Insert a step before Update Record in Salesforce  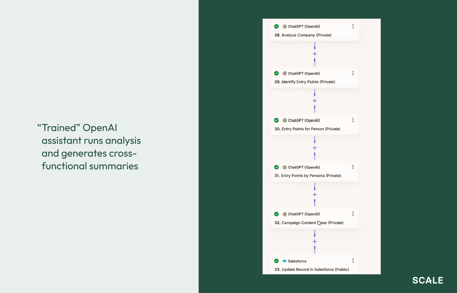coord(315,242)
